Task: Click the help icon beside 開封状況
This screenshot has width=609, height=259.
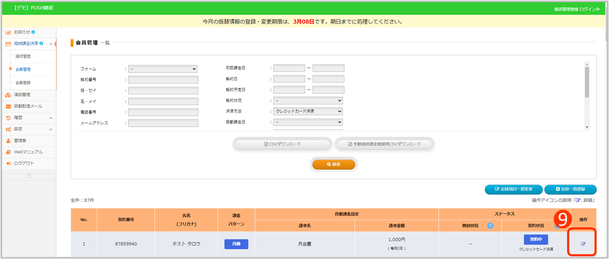Action: point(490,226)
